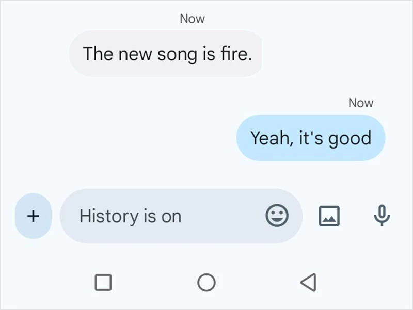Select 'The new song is fire.' message bubble
The image size is (413, 310).
pos(166,54)
